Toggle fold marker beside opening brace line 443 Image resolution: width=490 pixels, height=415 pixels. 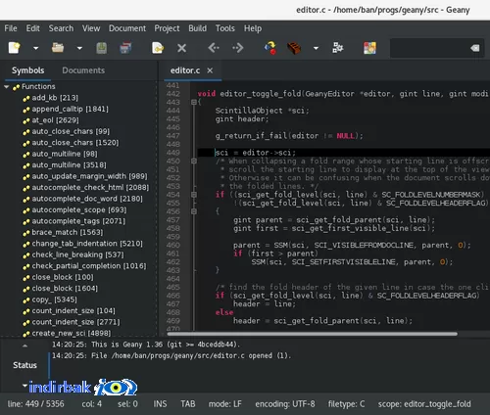[x=194, y=102]
